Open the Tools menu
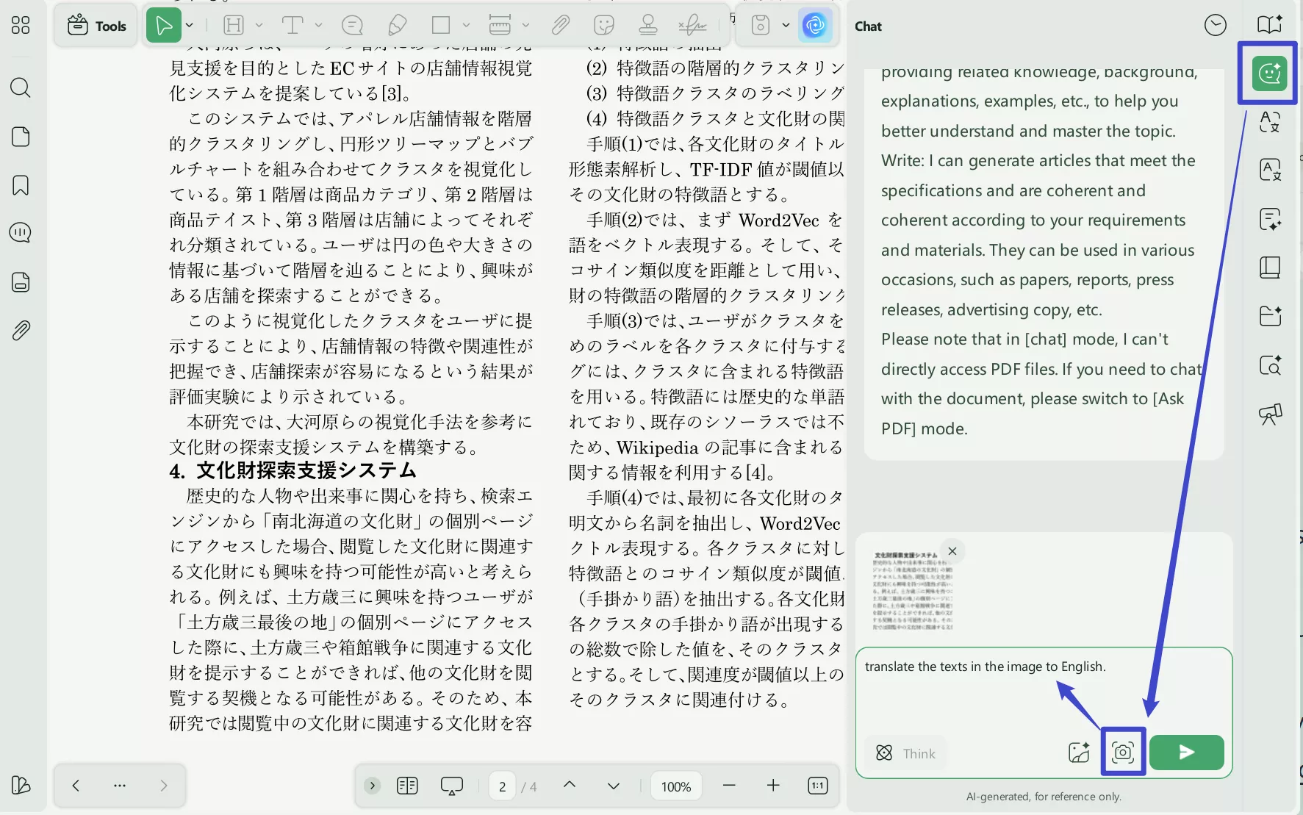 point(96,25)
